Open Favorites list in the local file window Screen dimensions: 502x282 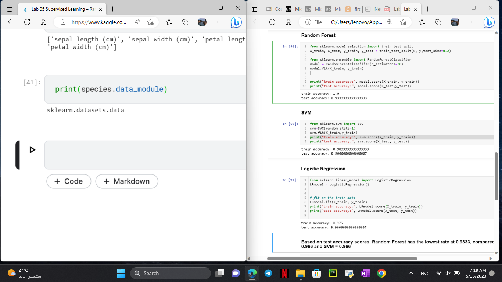pyautogui.click(x=422, y=22)
